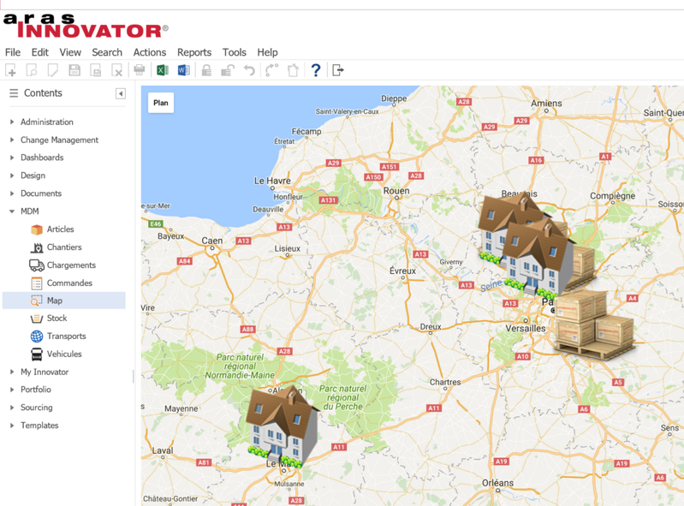Click the Export to Excel toolbar icon
The width and height of the screenshot is (684, 506).
pyautogui.click(x=162, y=70)
